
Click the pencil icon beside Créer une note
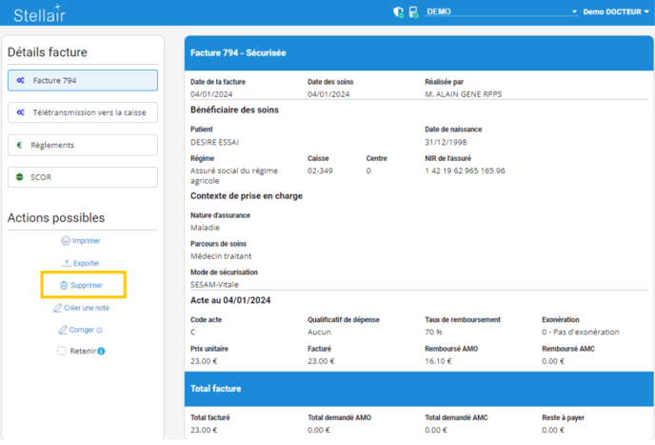[x=57, y=308]
